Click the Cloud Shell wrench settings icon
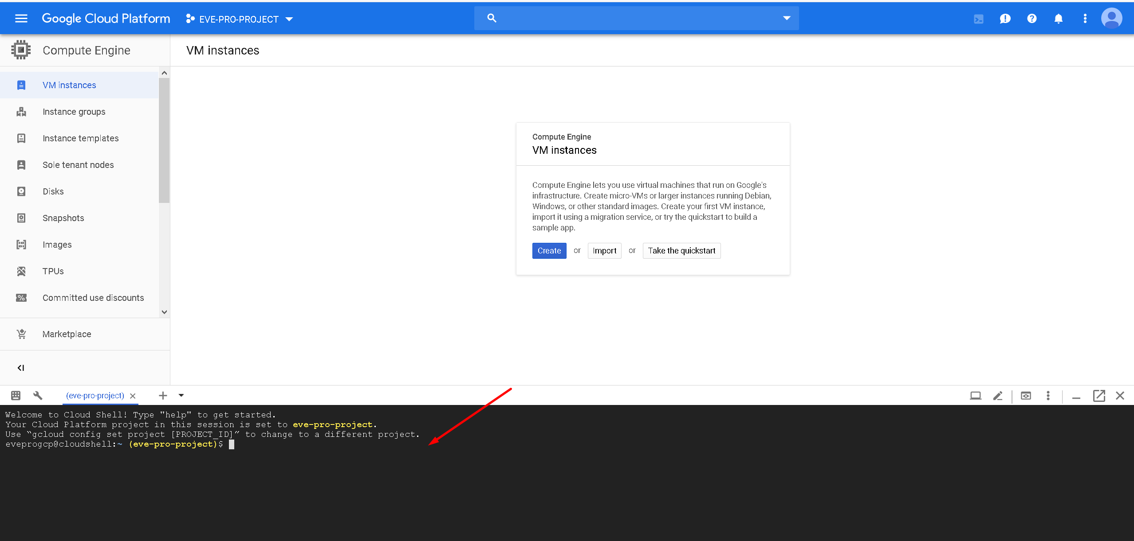This screenshot has width=1134, height=541. click(38, 395)
